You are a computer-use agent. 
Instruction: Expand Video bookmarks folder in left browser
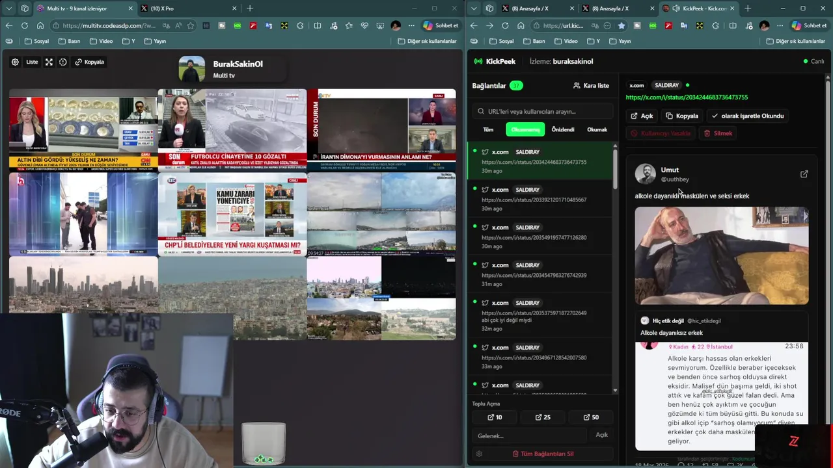[x=101, y=41]
